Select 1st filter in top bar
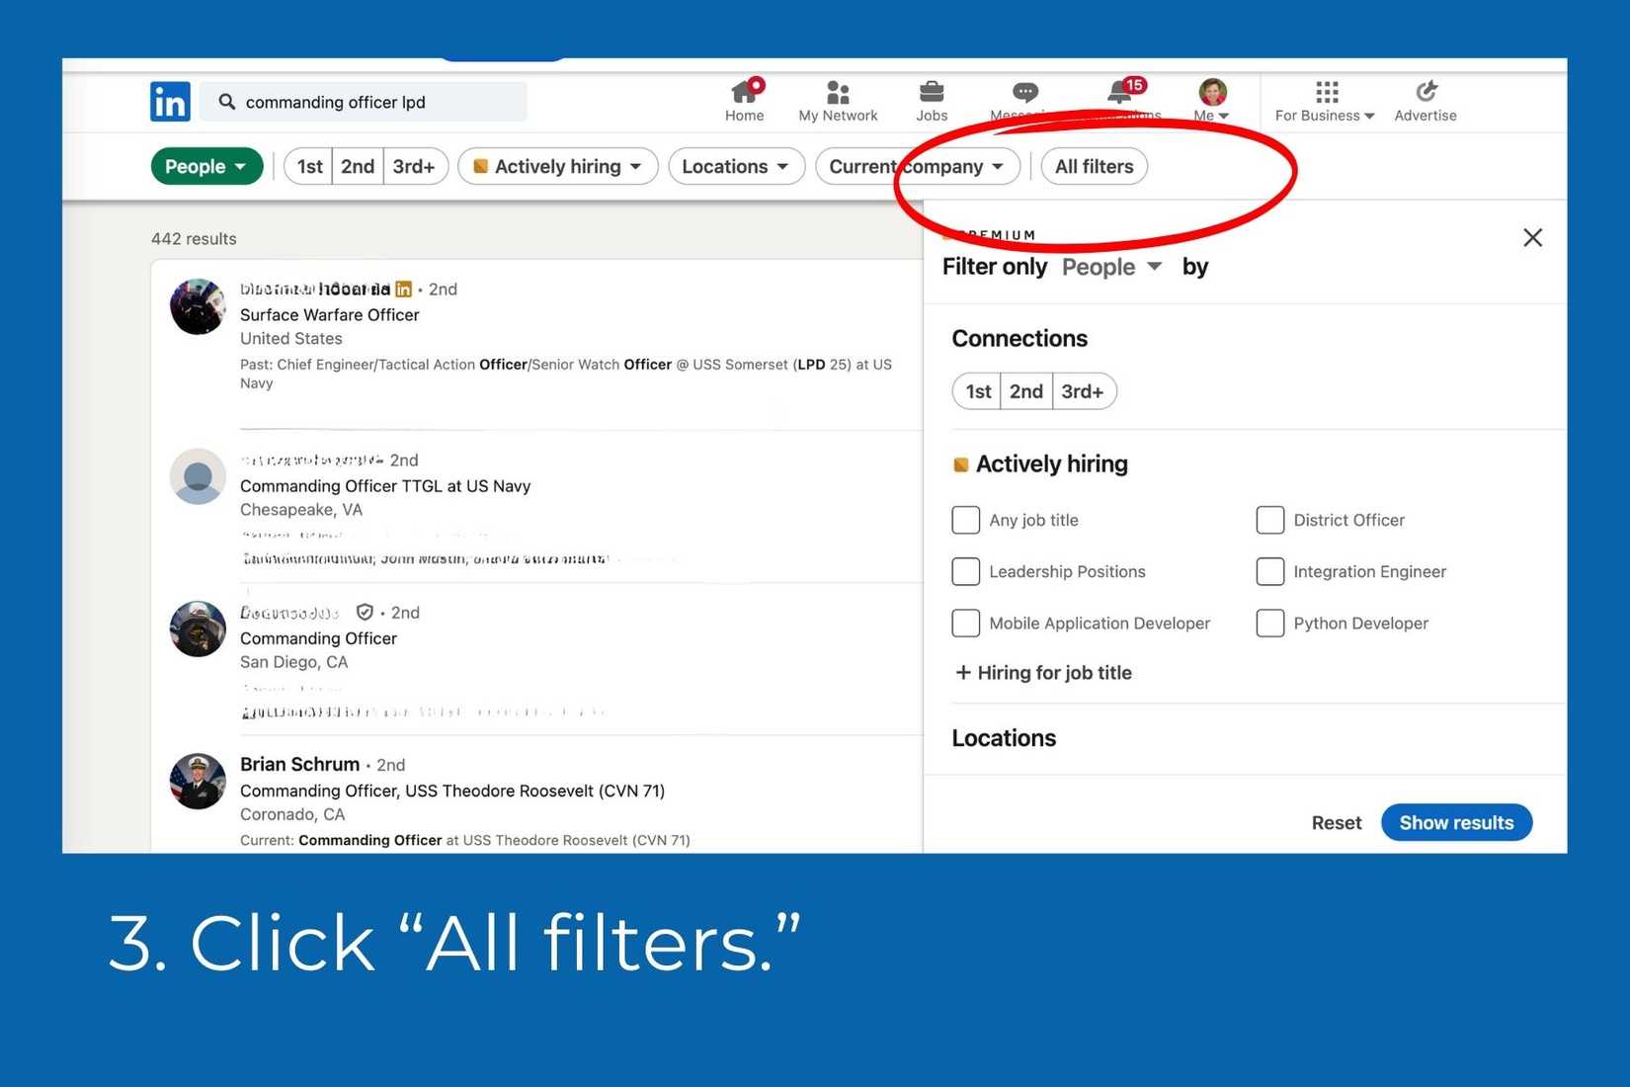The height and width of the screenshot is (1087, 1630). [x=308, y=166]
